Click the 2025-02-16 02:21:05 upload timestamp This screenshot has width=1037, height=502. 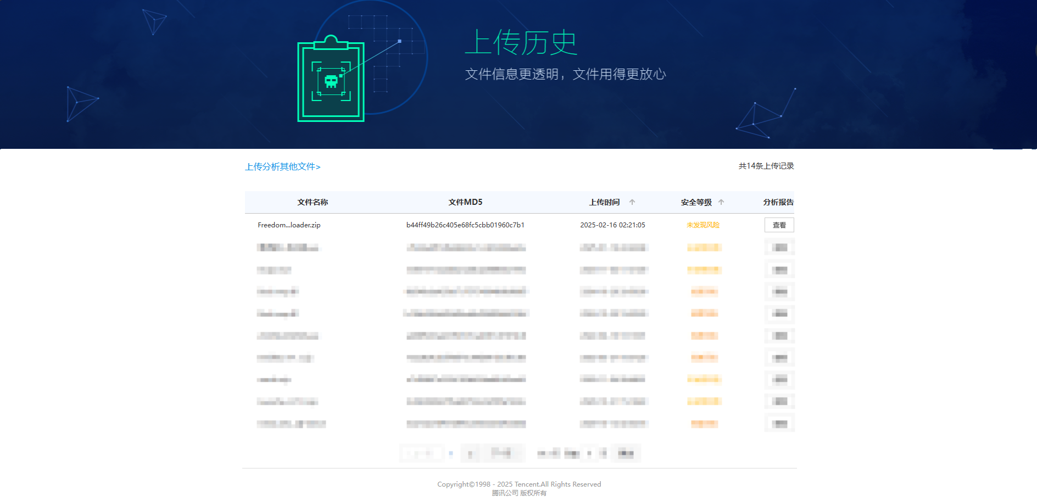612,225
